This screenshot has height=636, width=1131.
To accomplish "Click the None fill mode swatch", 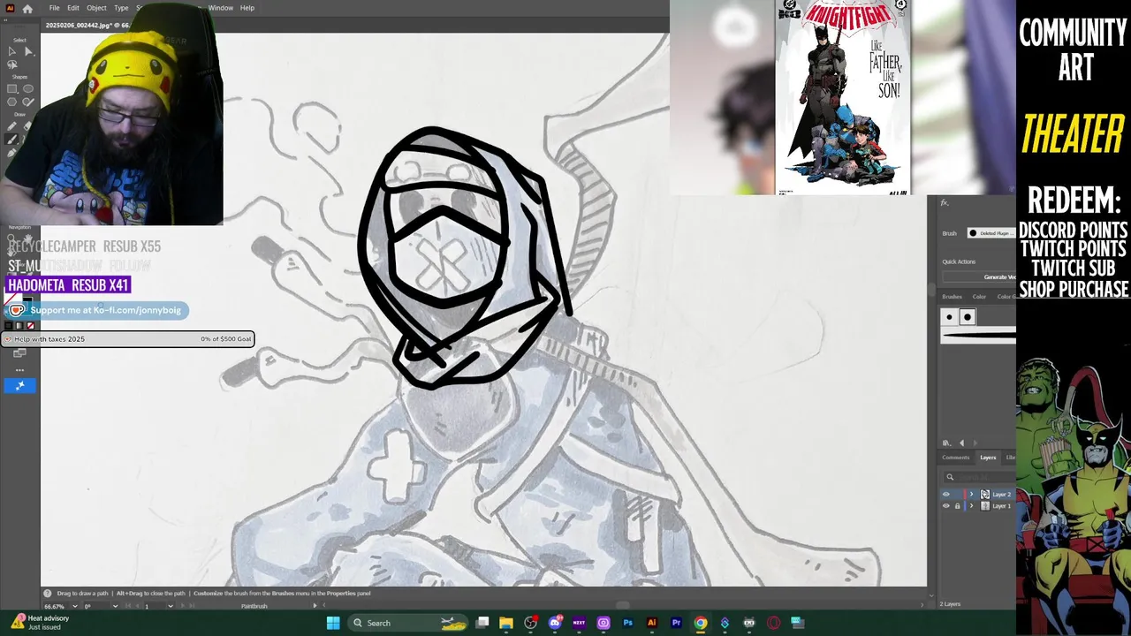I will [x=30, y=326].
